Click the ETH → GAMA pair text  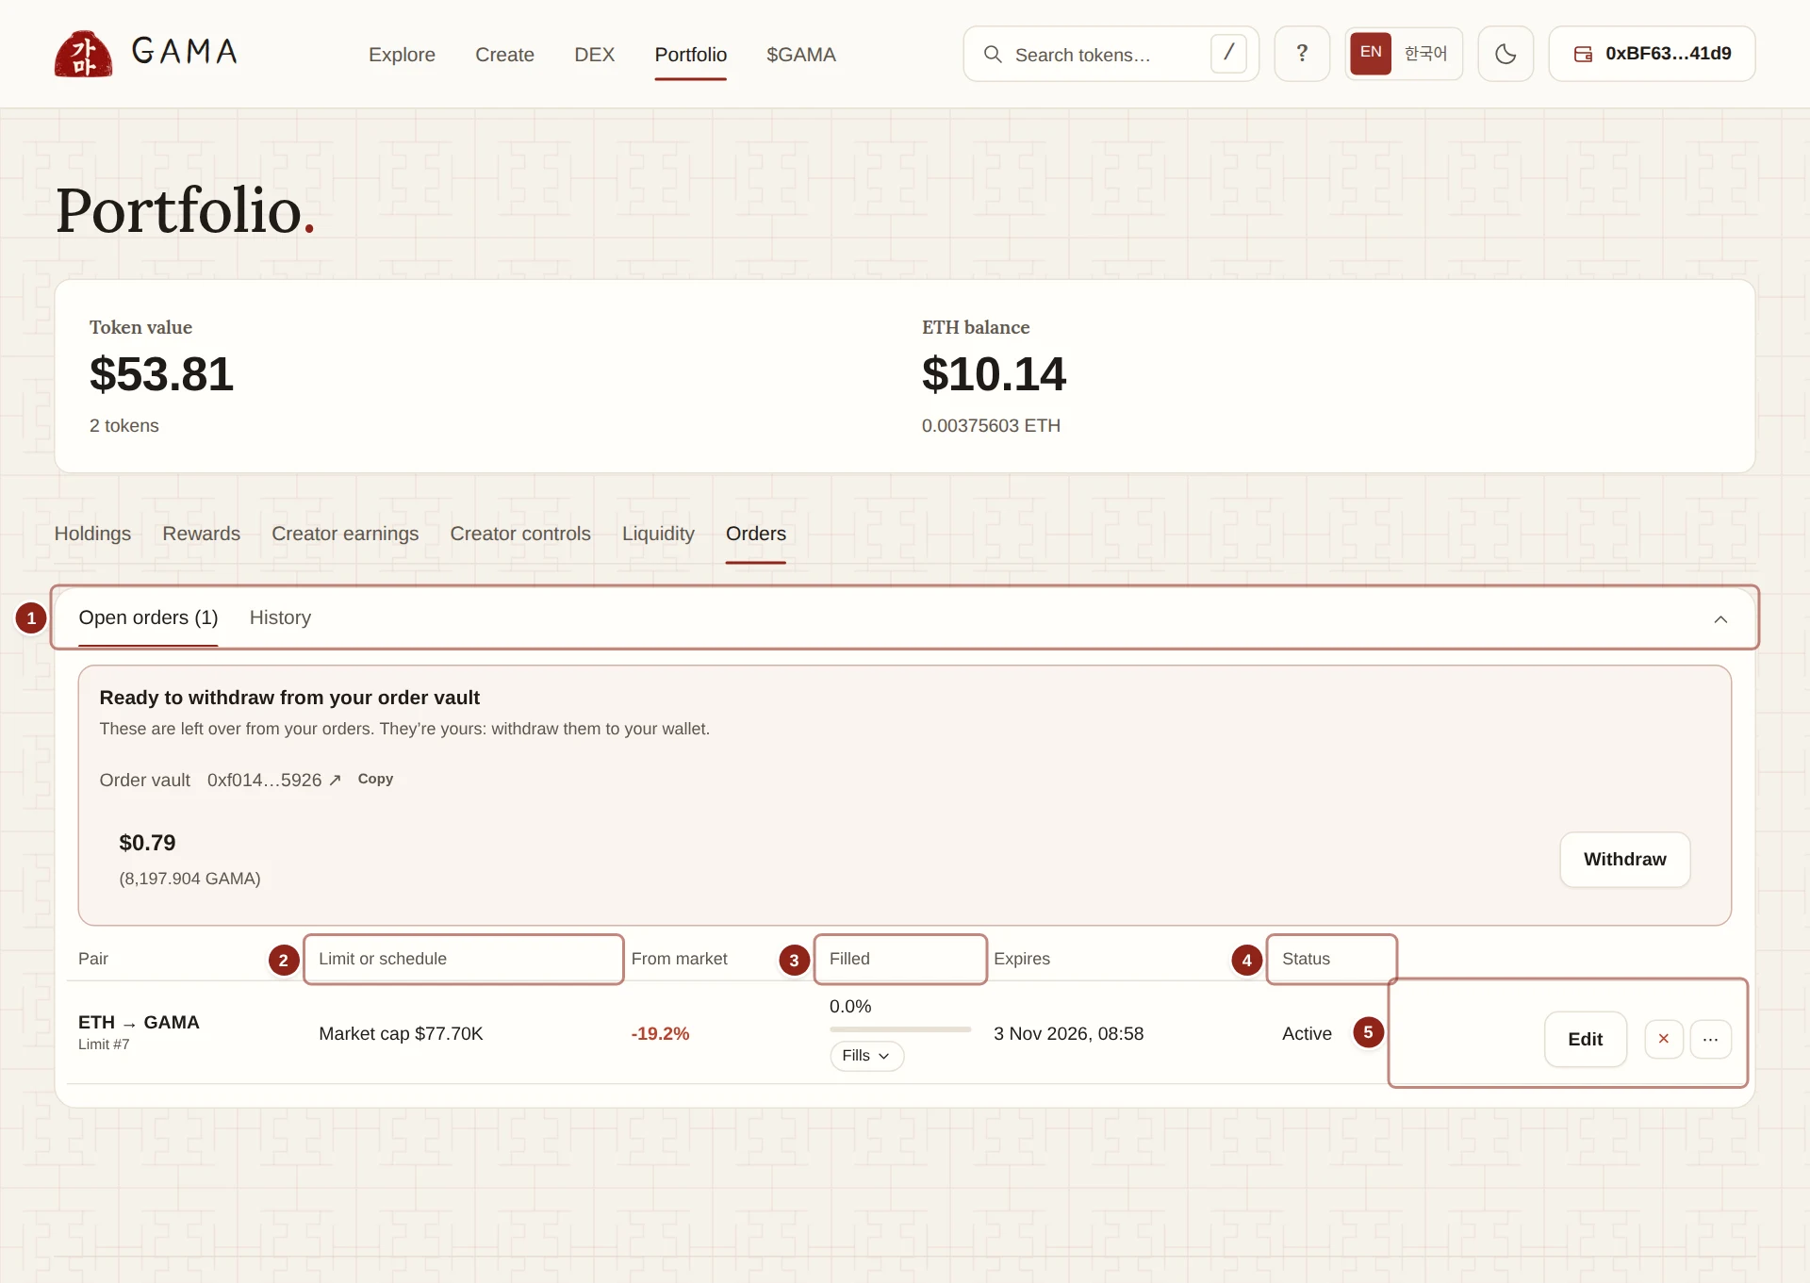pyautogui.click(x=139, y=1022)
